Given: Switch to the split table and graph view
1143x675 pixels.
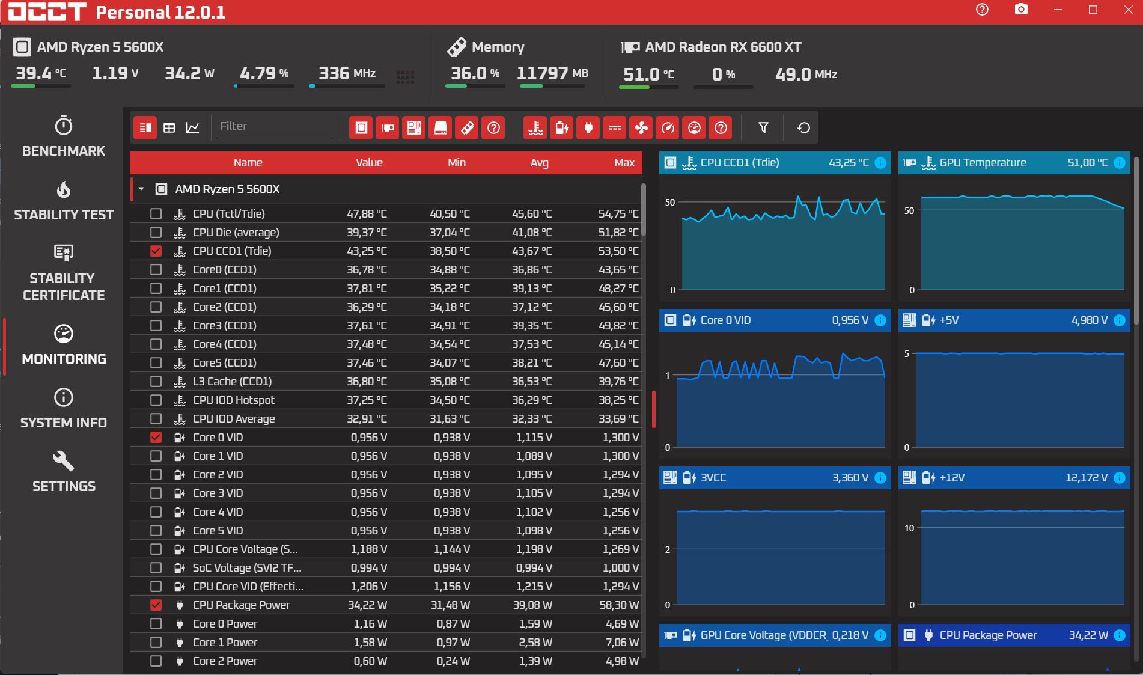Looking at the screenshot, I should coord(145,127).
